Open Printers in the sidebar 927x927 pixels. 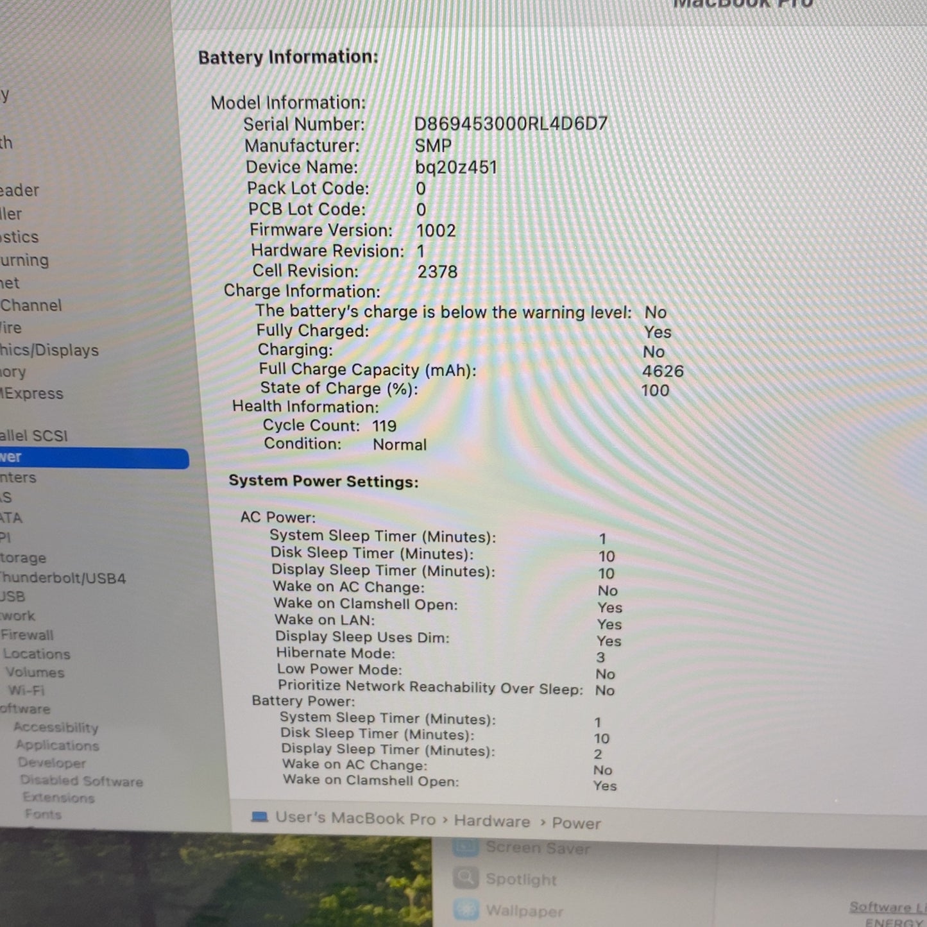click(18, 477)
